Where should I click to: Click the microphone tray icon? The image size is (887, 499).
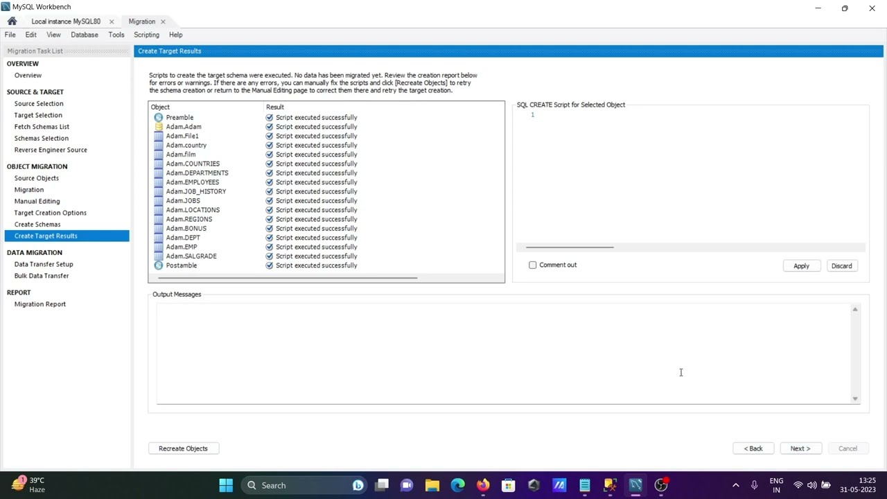pyautogui.click(x=754, y=485)
